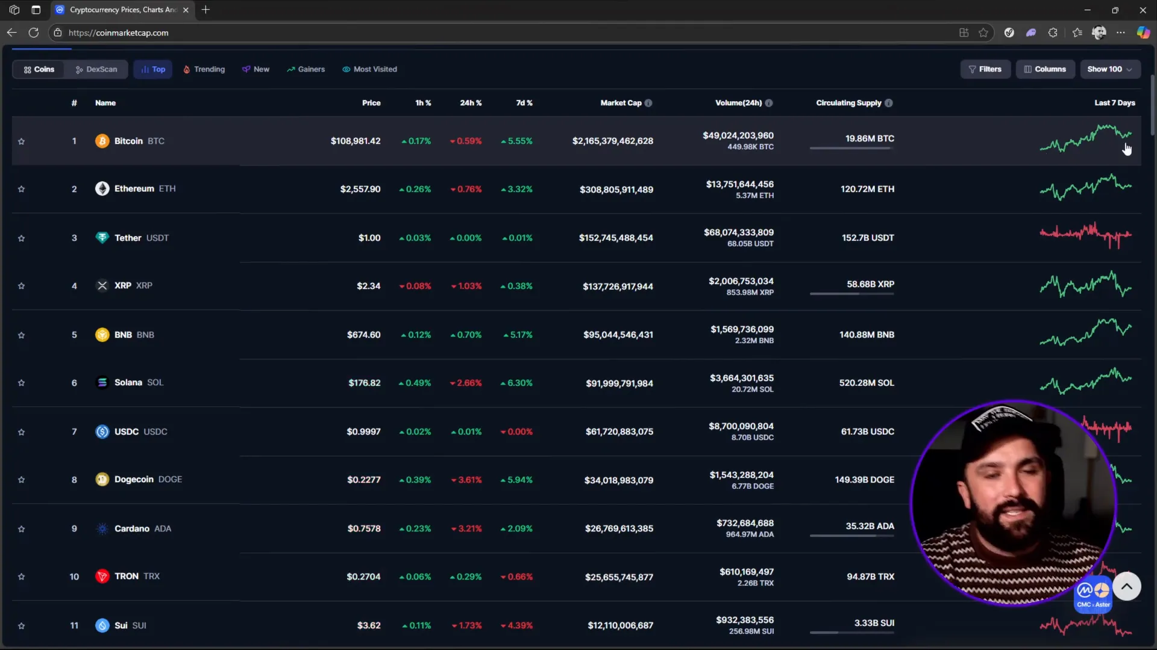The image size is (1157, 650).
Task: Click the TRON coin logo
Action: pos(102,576)
